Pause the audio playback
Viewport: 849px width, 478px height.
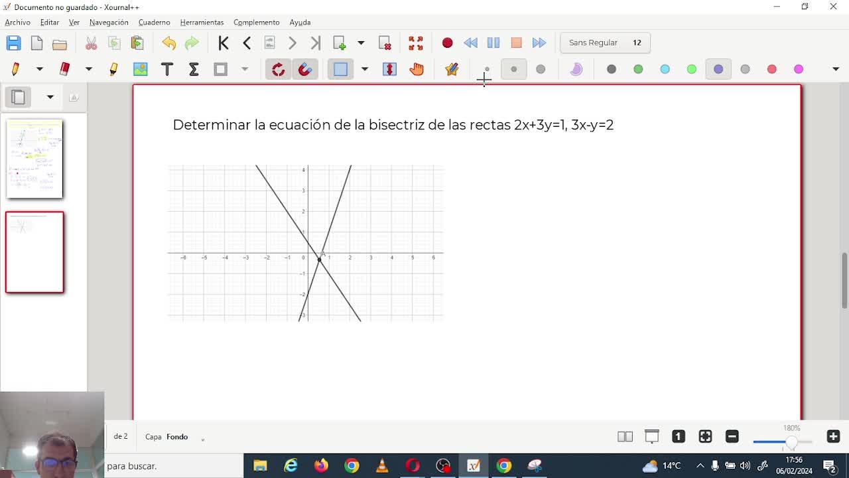point(493,43)
